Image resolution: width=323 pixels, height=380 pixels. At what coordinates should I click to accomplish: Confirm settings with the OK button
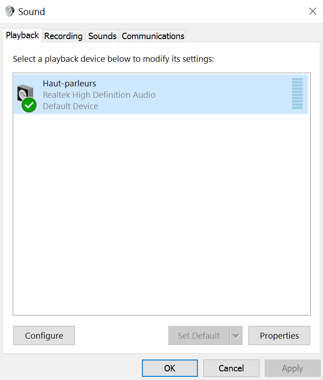click(170, 368)
